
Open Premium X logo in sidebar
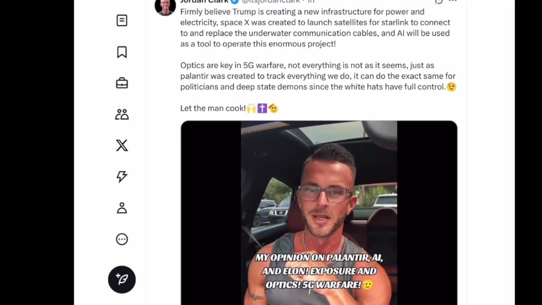(122, 145)
